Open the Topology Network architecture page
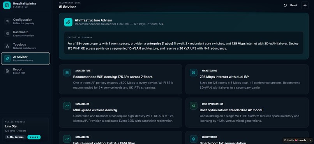The image size is (314, 144). tap(25, 46)
